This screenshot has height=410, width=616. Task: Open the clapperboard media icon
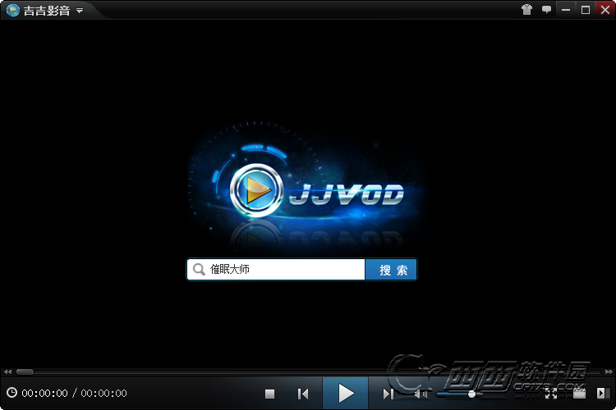[x=579, y=393]
